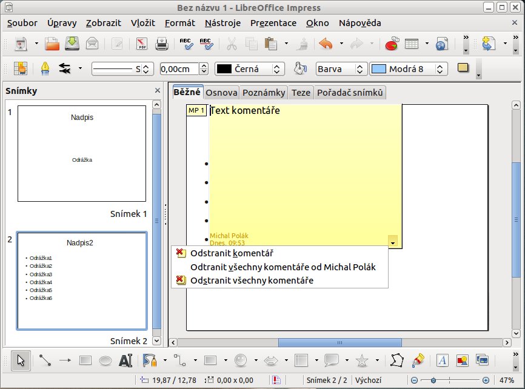Image resolution: width=525 pixels, height=389 pixels.
Task: Expand the Curve tool dropdown arrow
Action: tap(165, 361)
